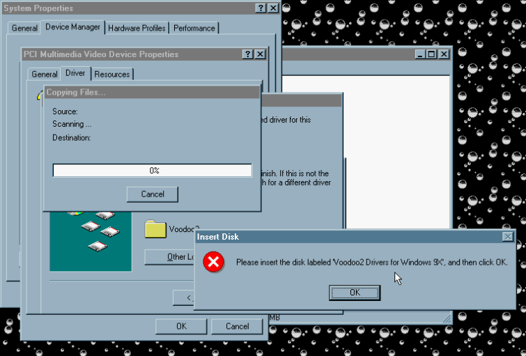Click the Copying Files title bar
The height and width of the screenshot is (356, 526).
click(152, 92)
